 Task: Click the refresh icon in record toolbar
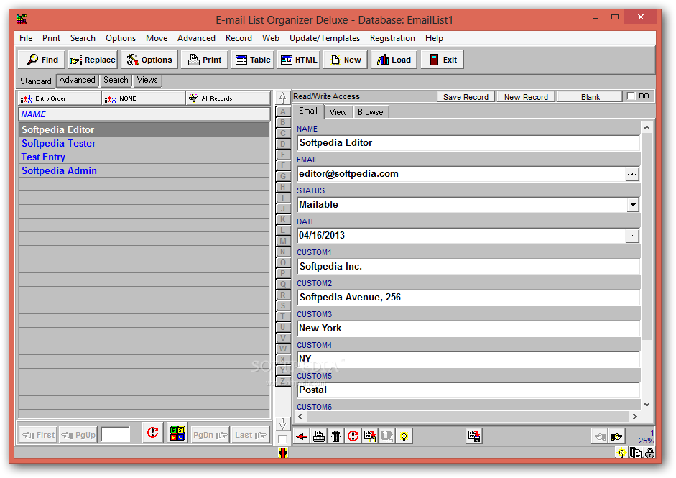353,436
